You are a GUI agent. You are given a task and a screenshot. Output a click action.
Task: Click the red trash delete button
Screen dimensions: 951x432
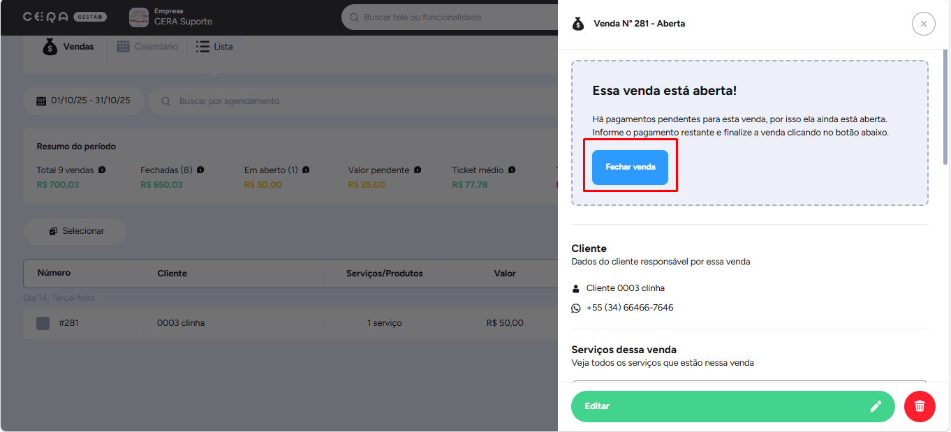[920, 406]
